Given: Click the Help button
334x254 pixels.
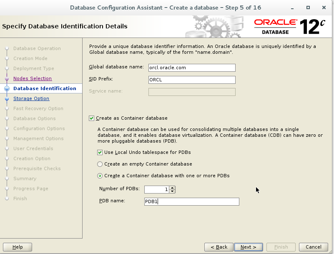Looking at the screenshot, I should pyautogui.click(x=18, y=247).
